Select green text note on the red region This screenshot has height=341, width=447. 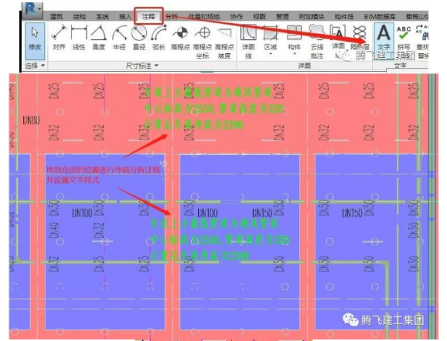[x=213, y=109]
